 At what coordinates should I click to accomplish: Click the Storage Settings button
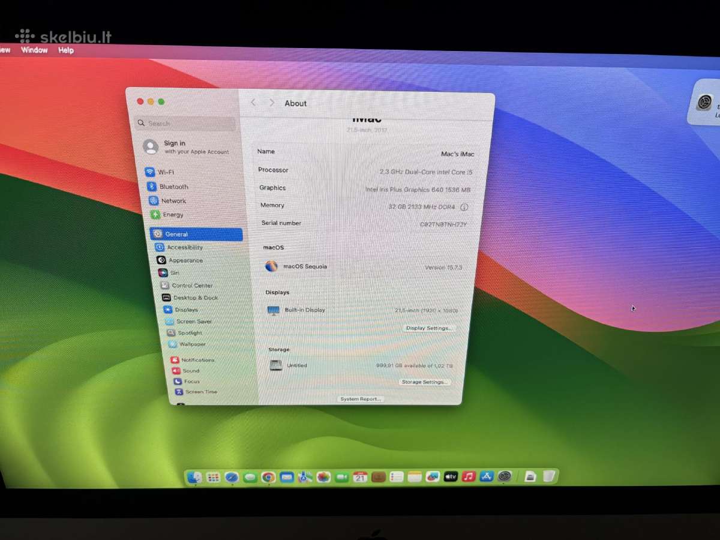(424, 382)
